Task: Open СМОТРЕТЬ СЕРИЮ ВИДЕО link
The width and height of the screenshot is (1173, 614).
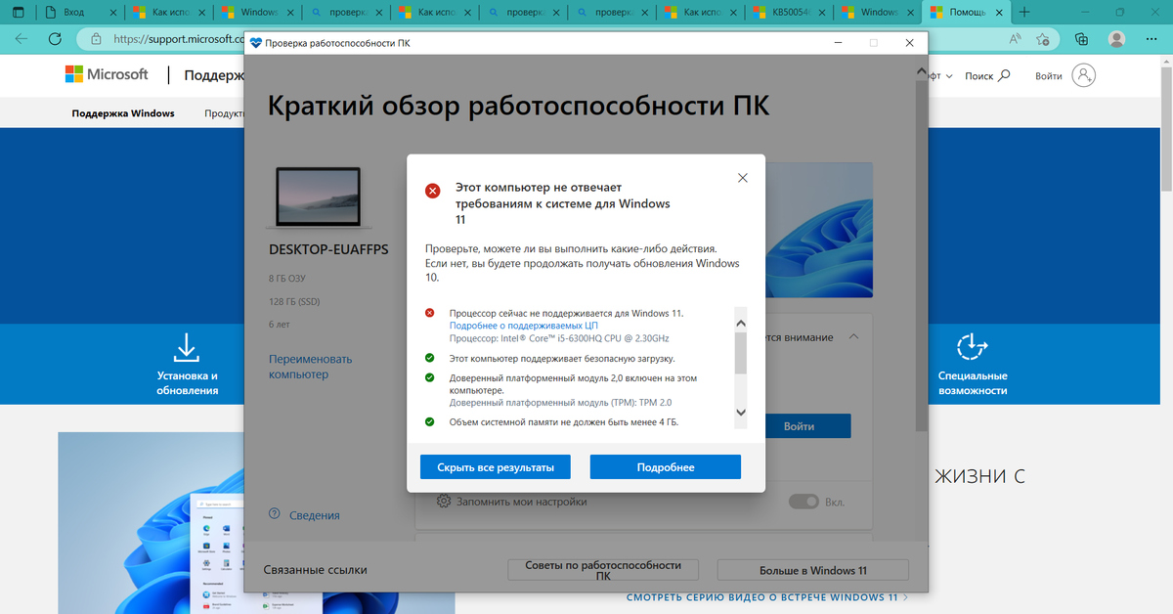Action: point(767,597)
